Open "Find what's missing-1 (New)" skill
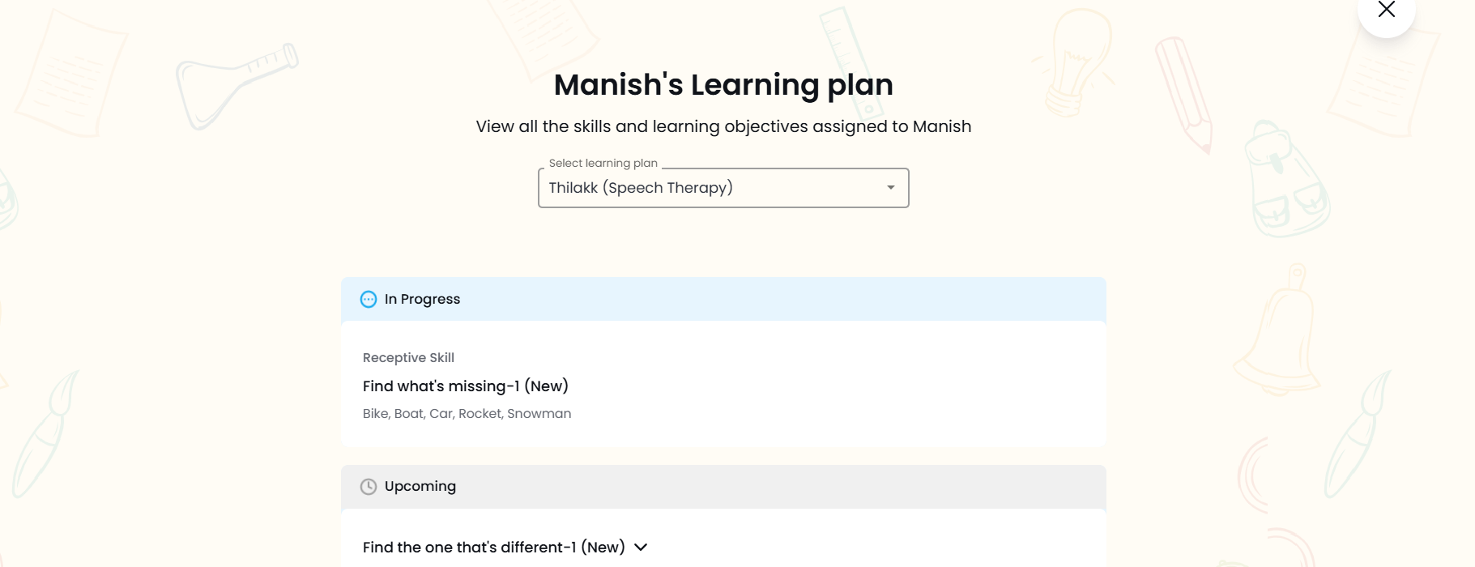 click(x=465, y=386)
